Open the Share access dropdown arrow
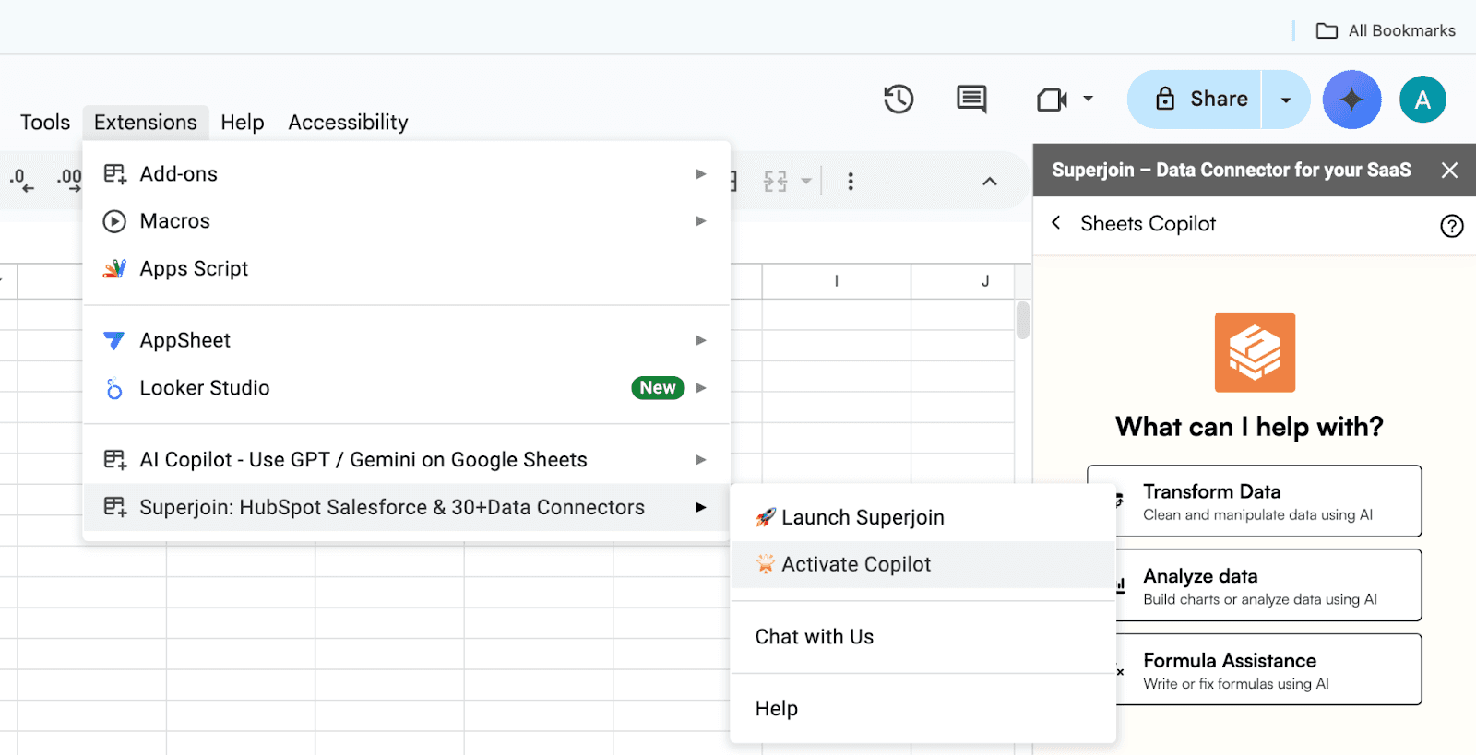 1286,100
